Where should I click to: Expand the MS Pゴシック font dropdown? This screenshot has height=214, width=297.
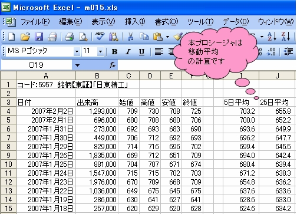pyautogui.click(x=77, y=52)
